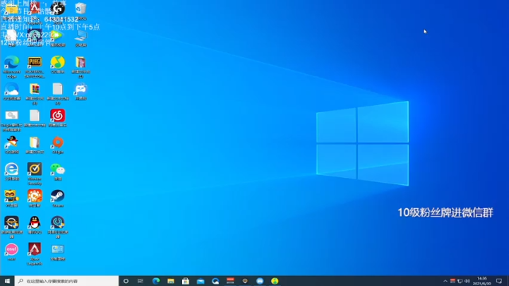Select the yellow folder icon beside Apex Legends
Viewport: 509px width, 286px height.
11,9
